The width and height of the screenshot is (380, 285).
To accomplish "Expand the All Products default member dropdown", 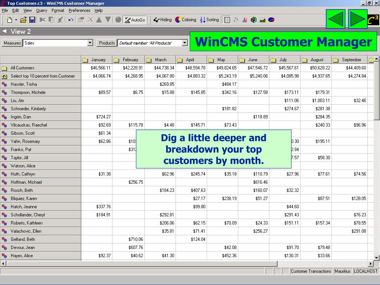I will (185, 43).
